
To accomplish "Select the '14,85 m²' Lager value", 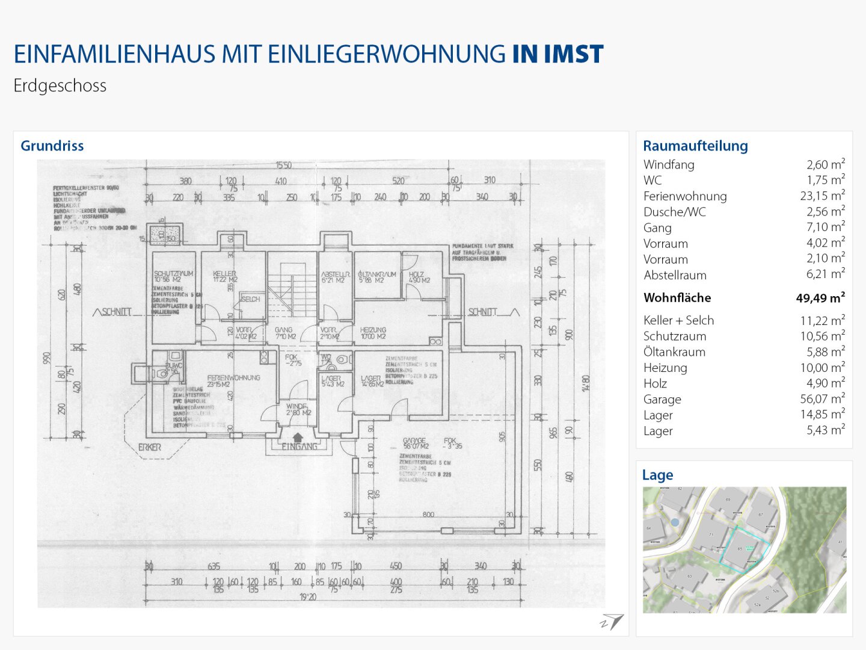I will point(823,414).
